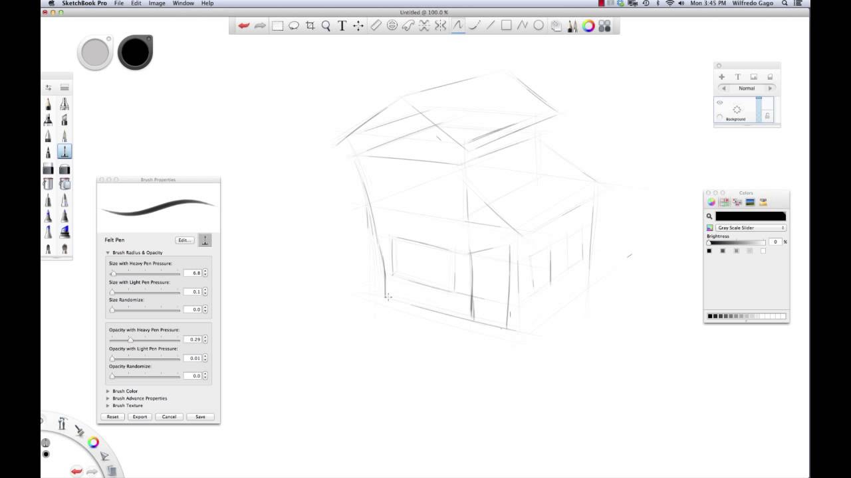Image resolution: width=851 pixels, height=478 pixels.
Task: Expand the Brush Color section
Action: pos(108,391)
